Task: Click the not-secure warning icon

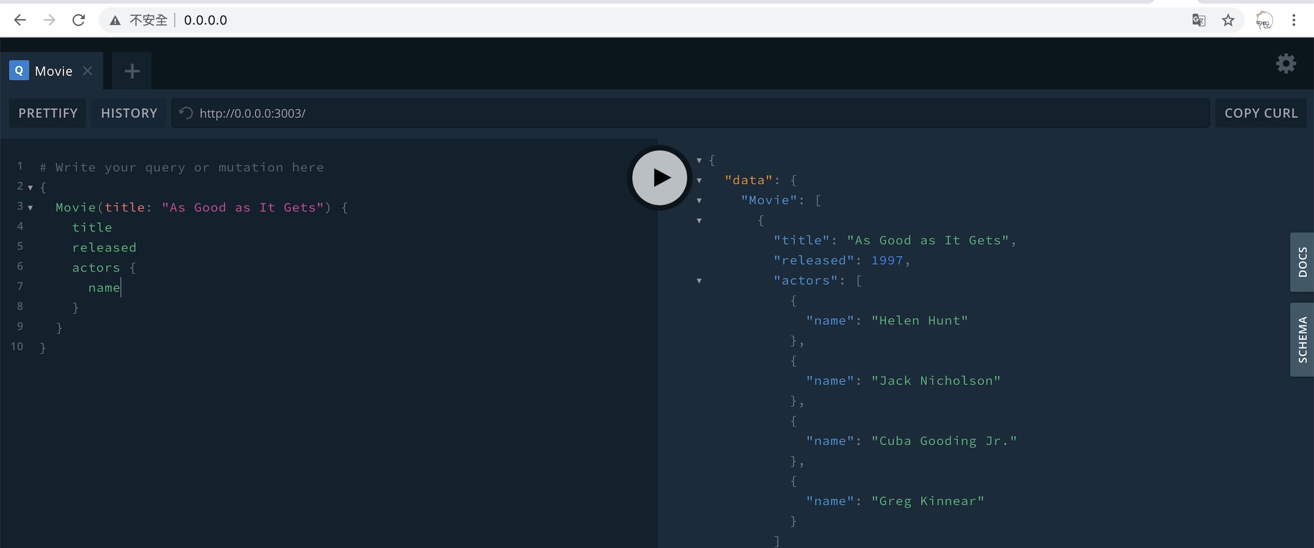Action: [115, 21]
